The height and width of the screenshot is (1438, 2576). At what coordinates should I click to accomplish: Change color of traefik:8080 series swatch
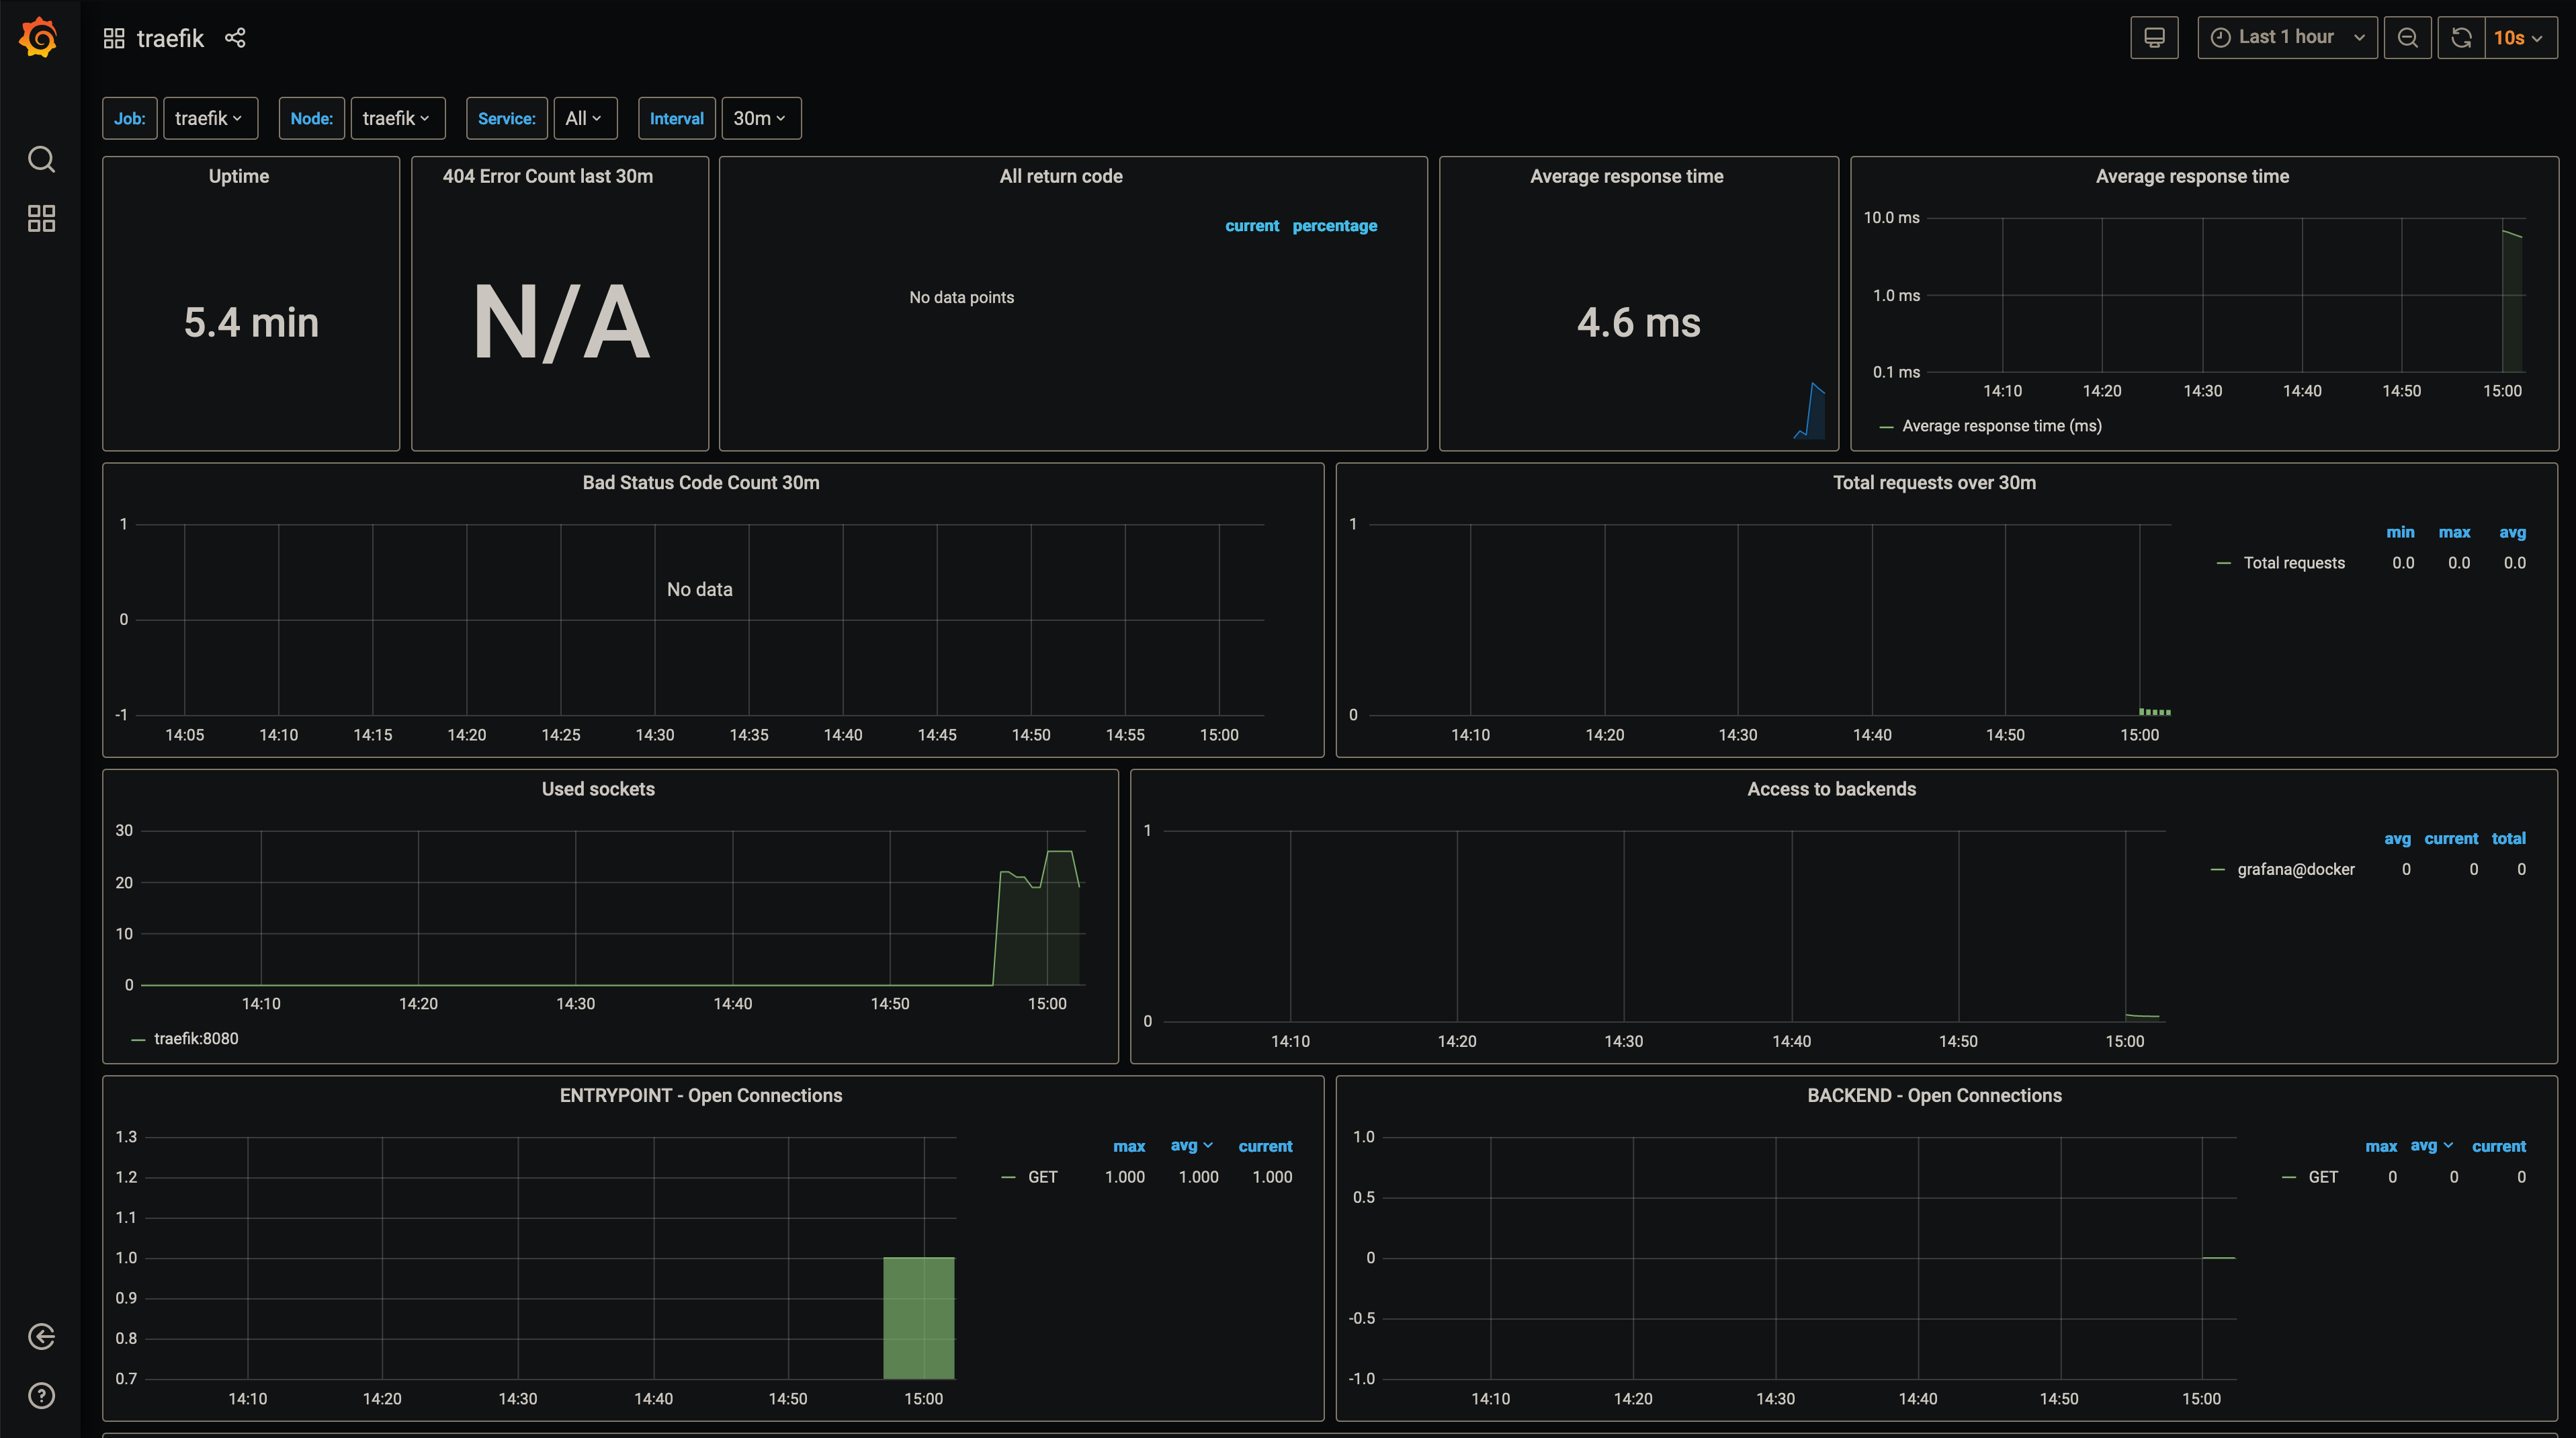click(x=138, y=1040)
